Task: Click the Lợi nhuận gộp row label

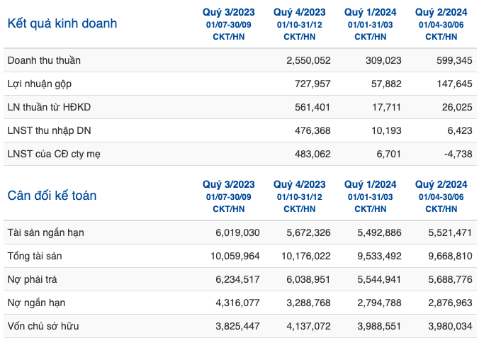Action: pos(40,84)
